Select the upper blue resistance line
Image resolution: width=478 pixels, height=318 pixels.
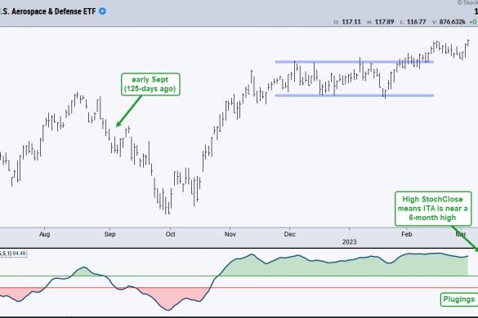(x=354, y=62)
